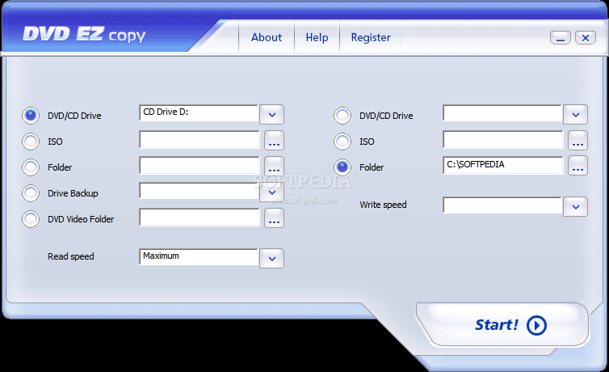Minimize the DVD EZ copy window
Image resolution: width=609 pixels, height=372 pixels.
(x=560, y=38)
